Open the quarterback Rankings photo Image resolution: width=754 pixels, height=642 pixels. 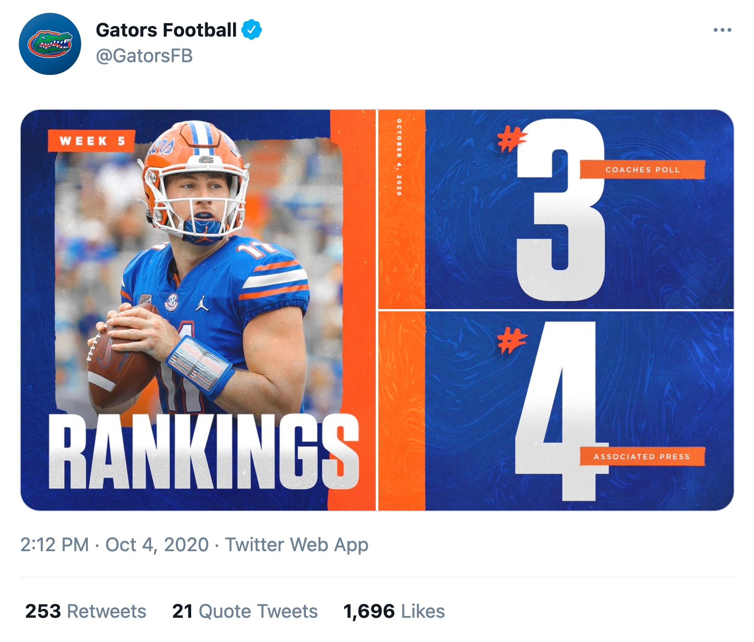(198, 310)
